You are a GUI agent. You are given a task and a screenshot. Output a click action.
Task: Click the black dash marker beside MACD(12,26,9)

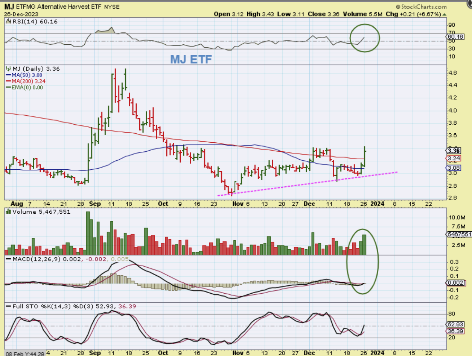click(8, 259)
